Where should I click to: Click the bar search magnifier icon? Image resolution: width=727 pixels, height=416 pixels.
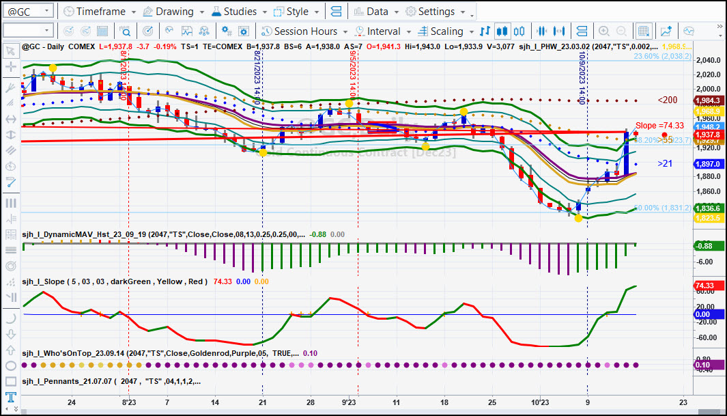125,31
